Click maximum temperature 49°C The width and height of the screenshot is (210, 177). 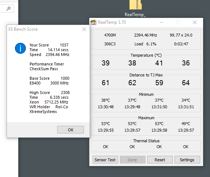click(x=186, y=124)
